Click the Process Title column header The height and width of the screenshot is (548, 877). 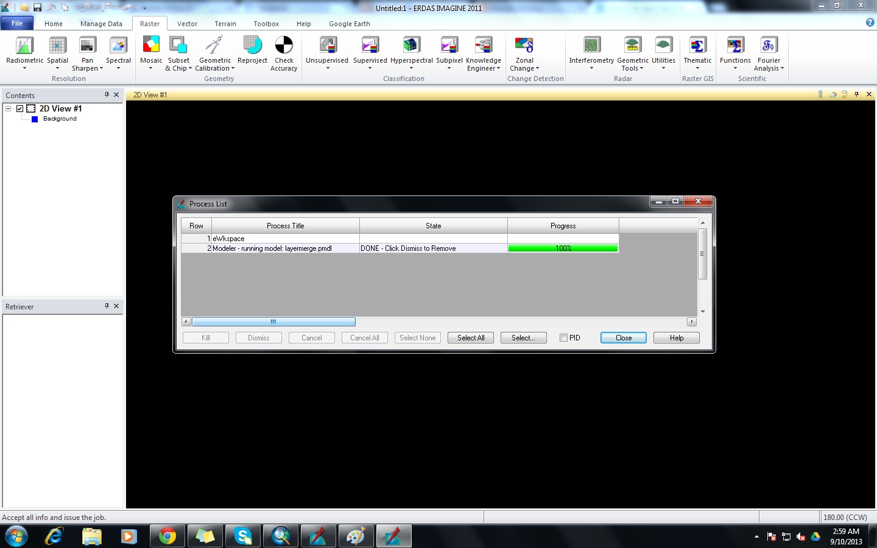(x=286, y=225)
